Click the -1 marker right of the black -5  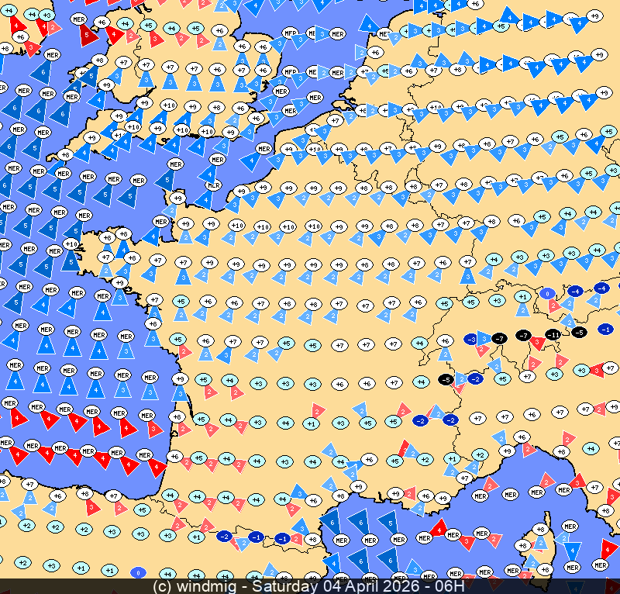pos(606,329)
